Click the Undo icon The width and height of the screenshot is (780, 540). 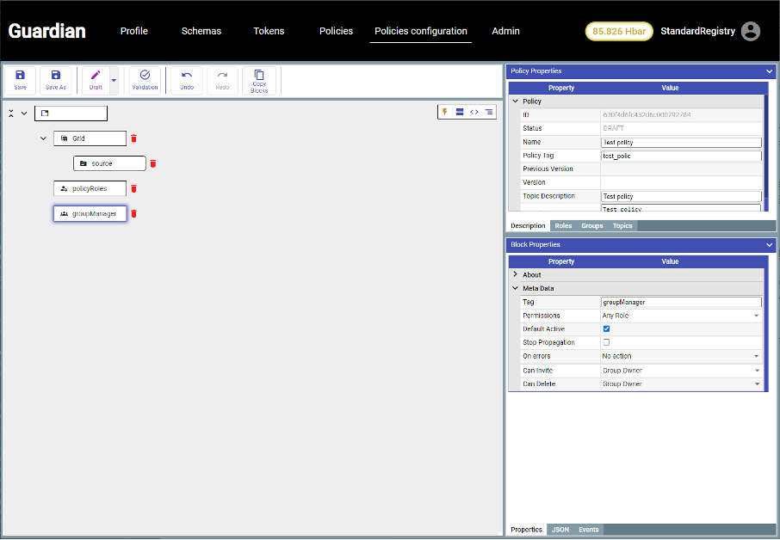pos(187,80)
